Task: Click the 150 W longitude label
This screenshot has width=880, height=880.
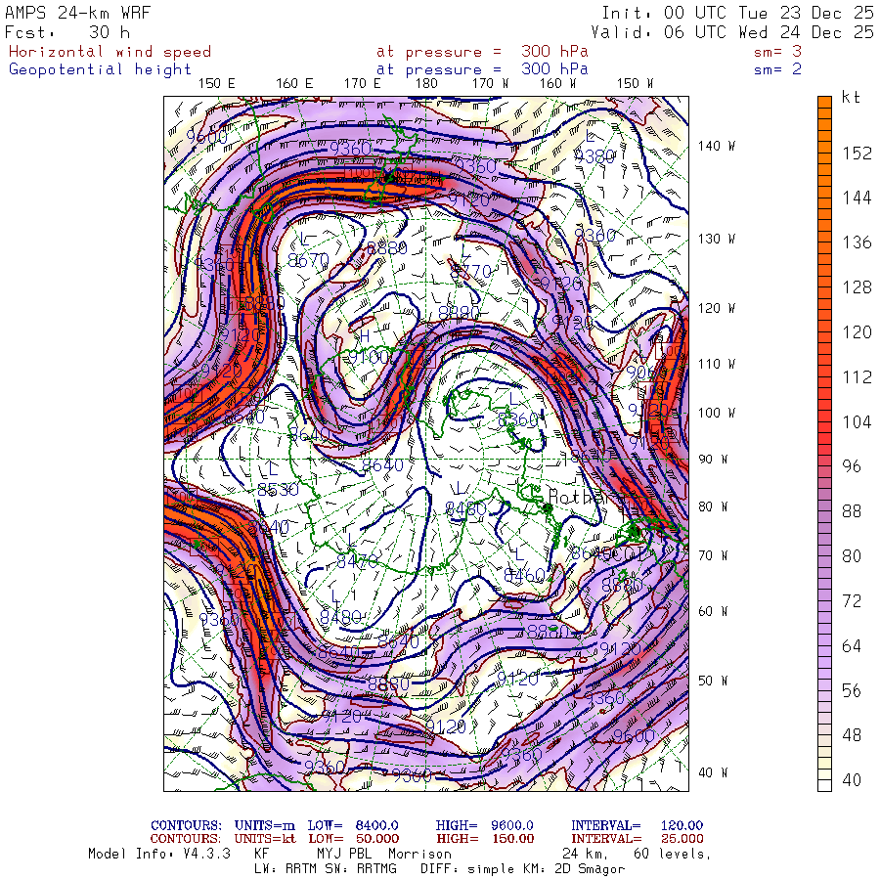Action: tap(635, 84)
